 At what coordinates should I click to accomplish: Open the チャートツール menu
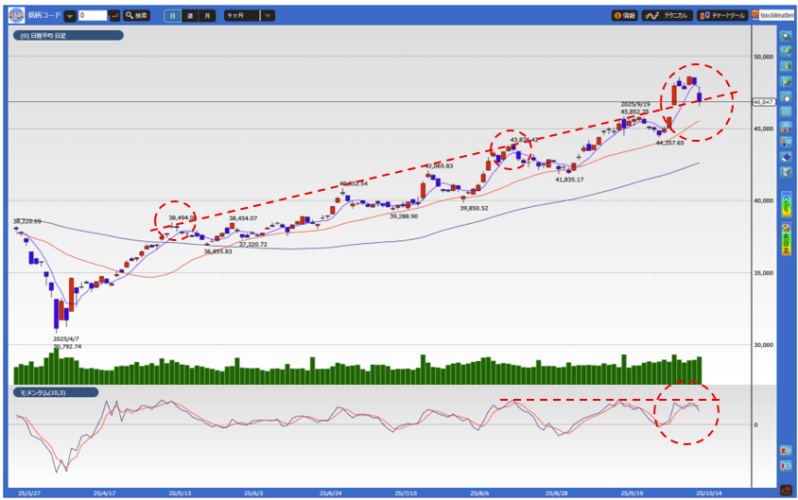(723, 15)
